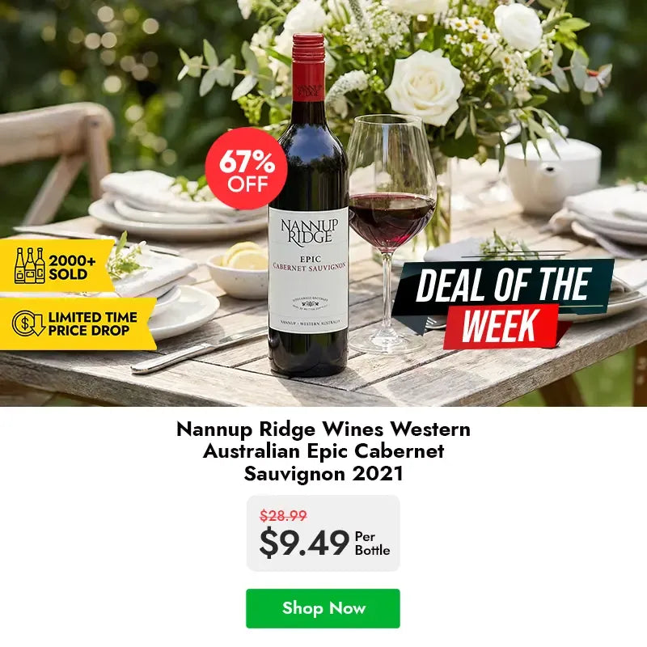Click the green Shop Now button

(323, 608)
